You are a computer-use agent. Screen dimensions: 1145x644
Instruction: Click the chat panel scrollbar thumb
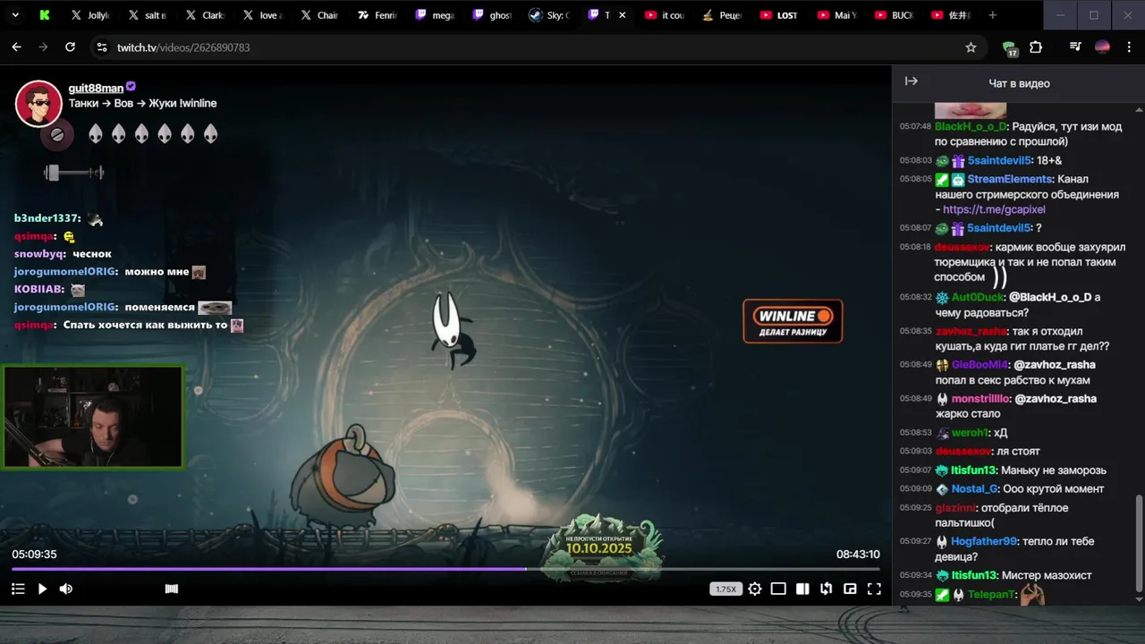tap(1139, 543)
